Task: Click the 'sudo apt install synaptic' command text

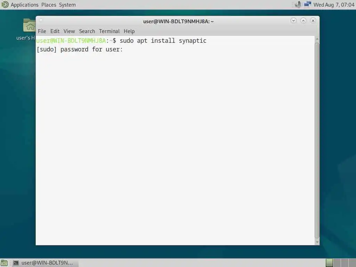Action: (x=163, y=41)
